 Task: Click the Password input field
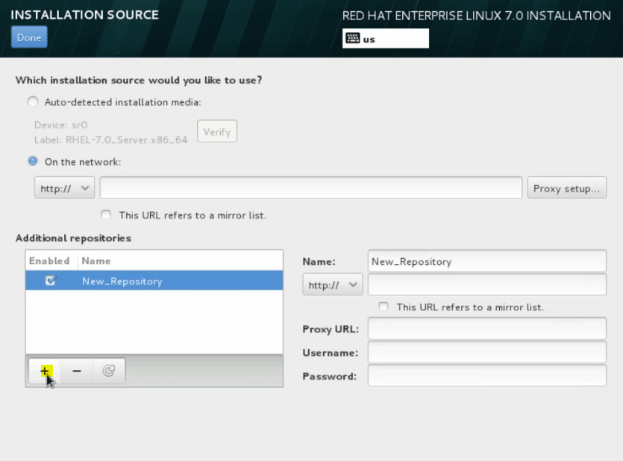[x=486, y=376]
